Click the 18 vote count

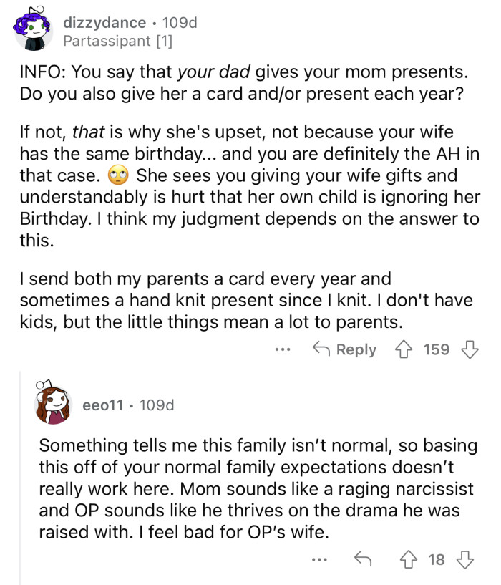click(x=437, y=560)
